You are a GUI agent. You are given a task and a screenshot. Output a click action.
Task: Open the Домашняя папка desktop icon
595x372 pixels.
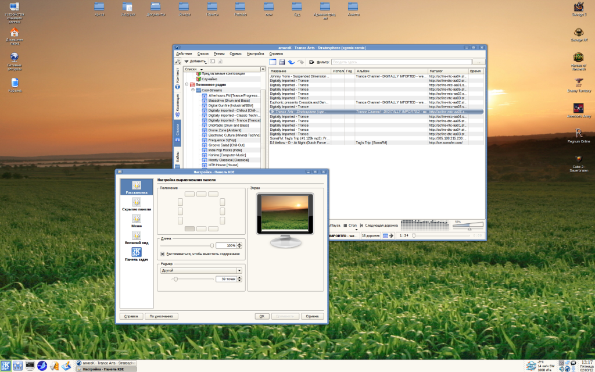(15, 37)
